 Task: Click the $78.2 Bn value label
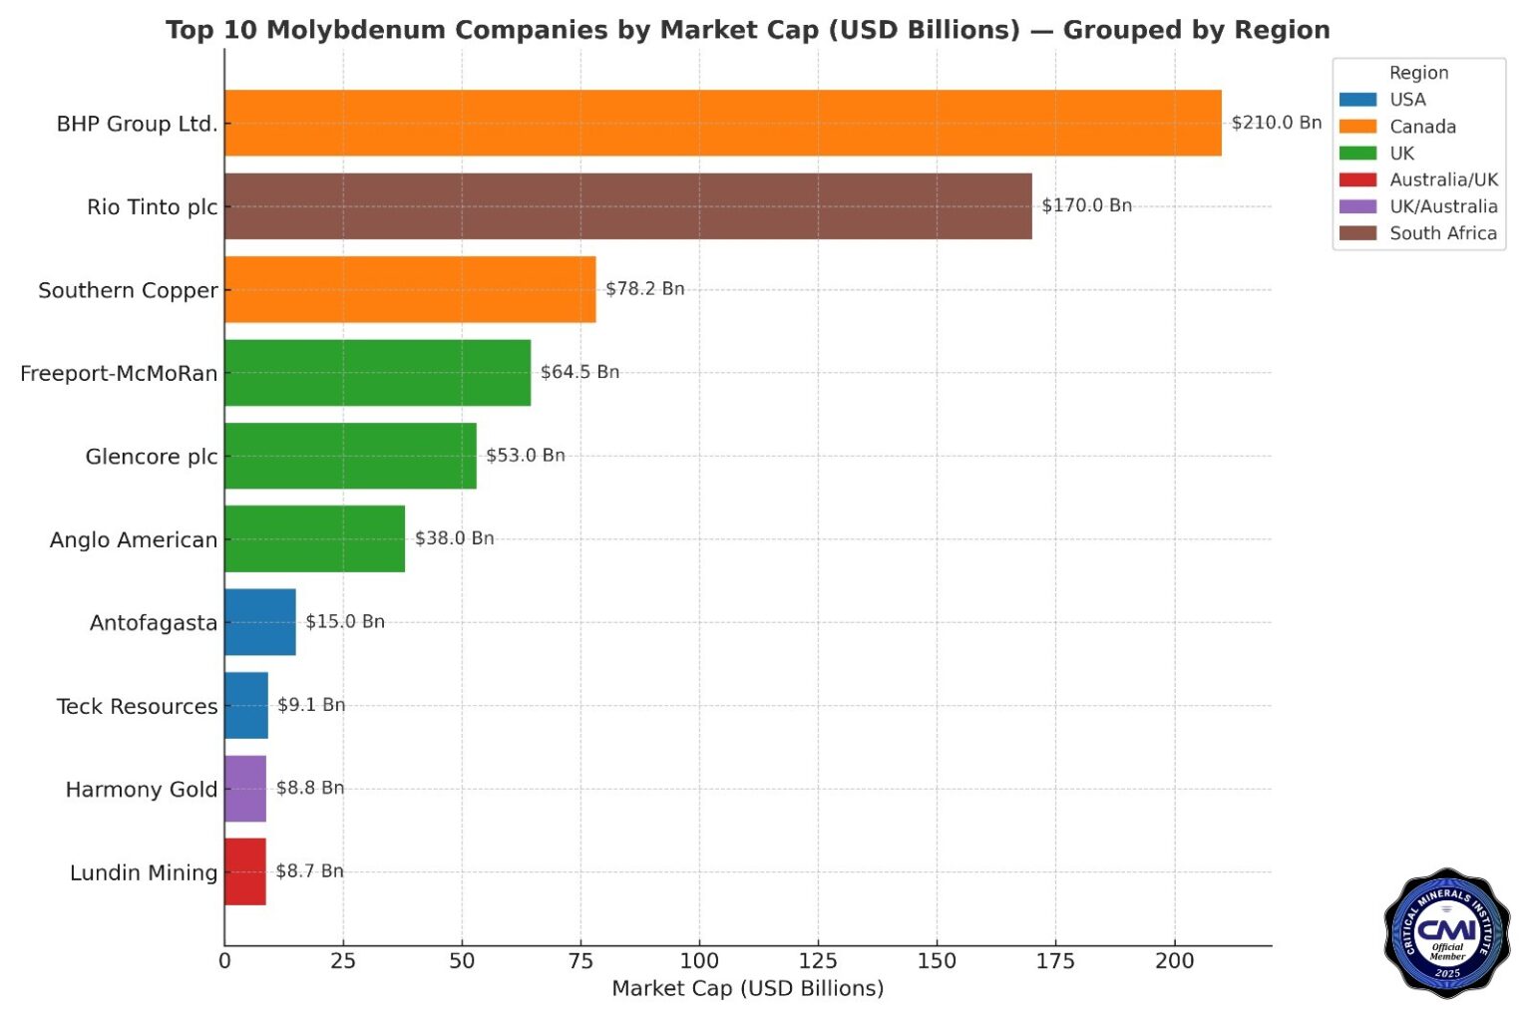coord(645,288)
